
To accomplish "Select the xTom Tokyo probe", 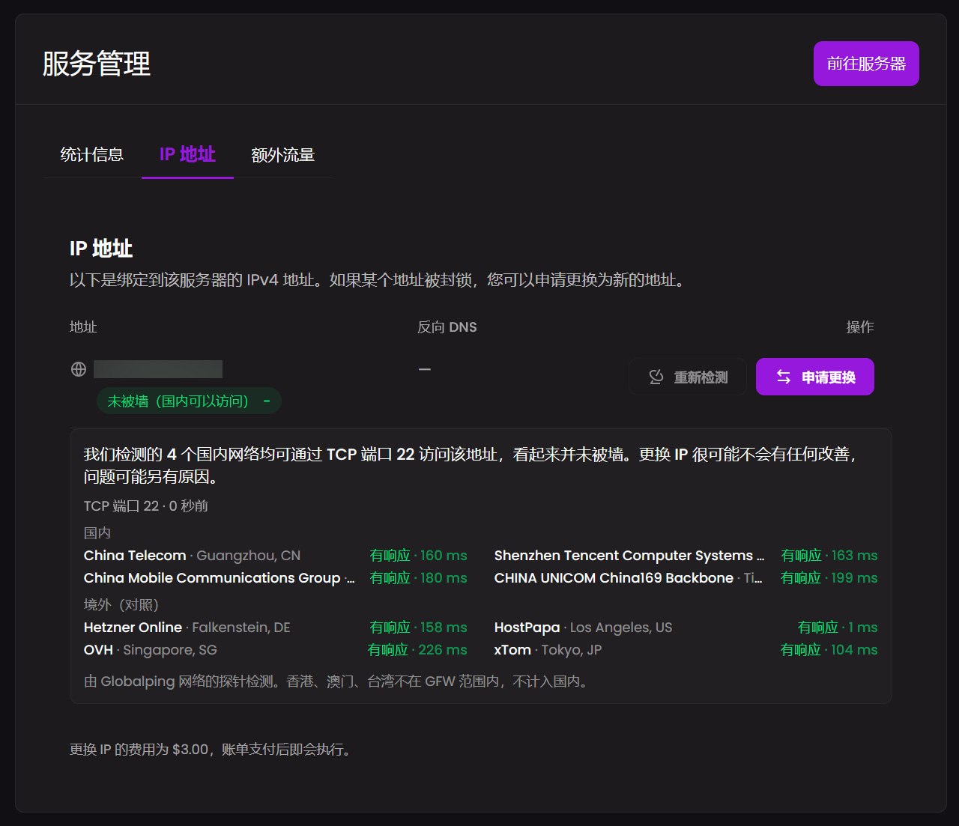I will (x=548, y=650).
